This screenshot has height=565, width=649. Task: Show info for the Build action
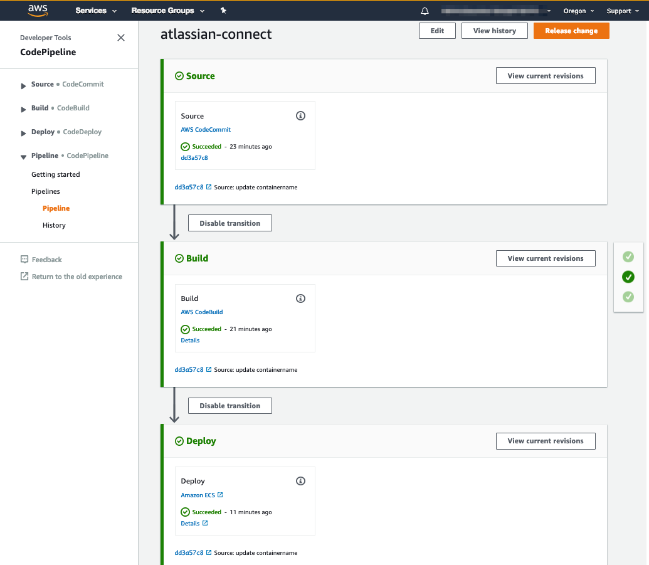tap(300, 298)
